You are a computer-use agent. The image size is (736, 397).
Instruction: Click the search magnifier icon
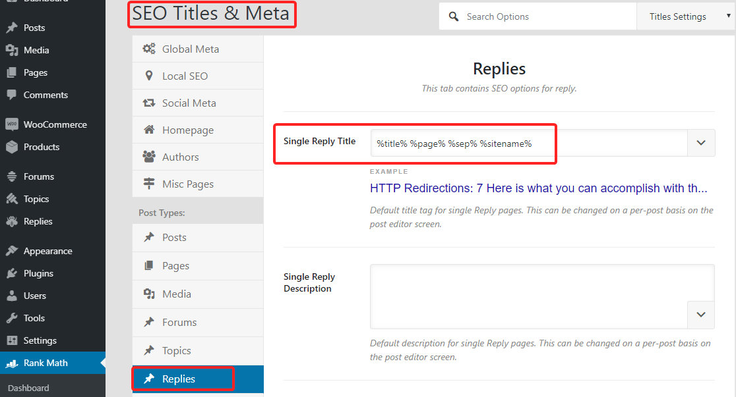click(454, 16)
